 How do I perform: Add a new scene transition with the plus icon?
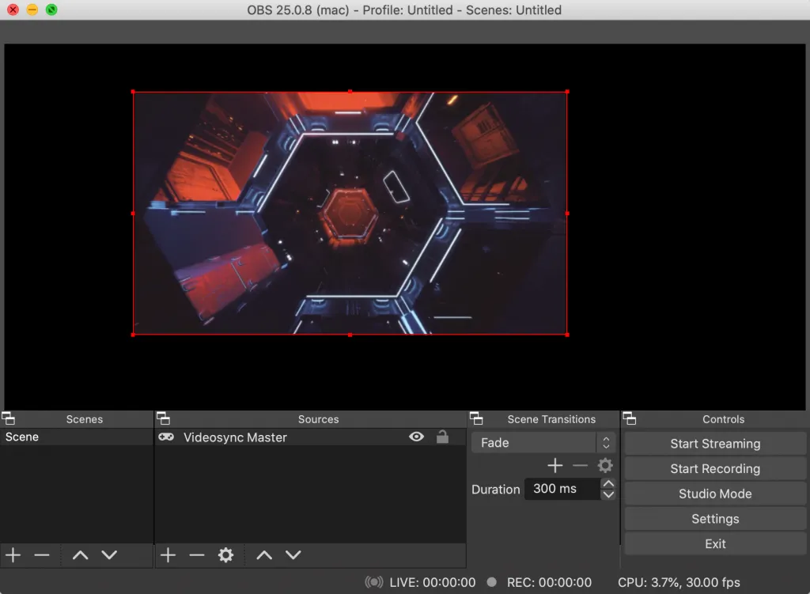[x=555, y=465]
